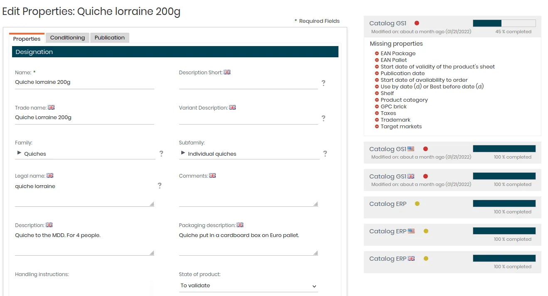The width and height of the screenshot is (548, 296).
Task: Click progress bar of Catalog ERP UK card
Action: click(504, 258)
